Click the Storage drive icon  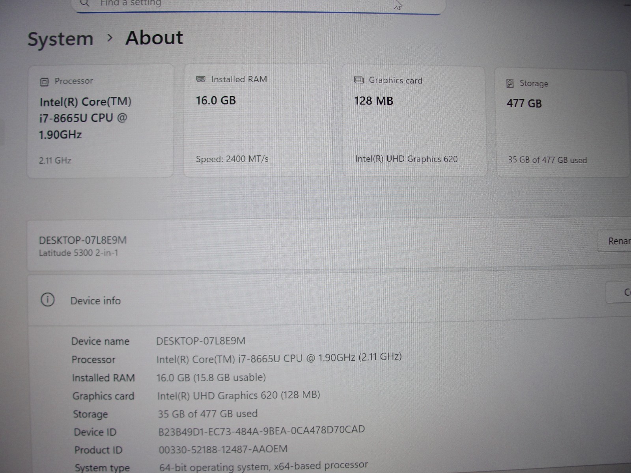click(x=510, y=84)
